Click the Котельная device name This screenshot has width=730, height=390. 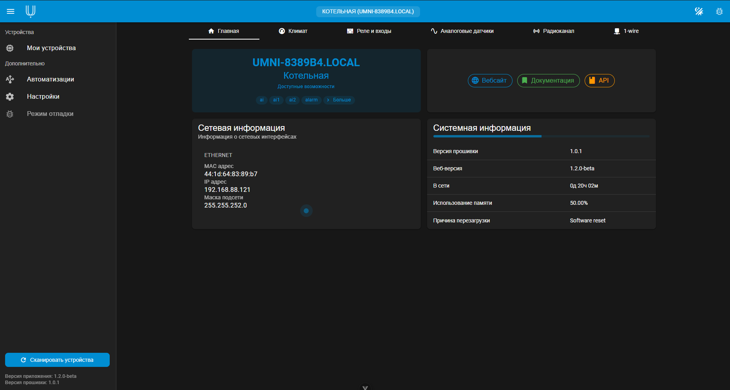pos(306,76)
